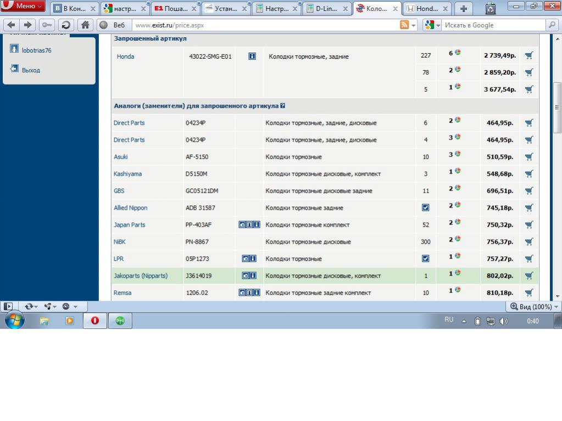Click the RU language indicator
Viewport: 562px width, 421px height.
449,319
